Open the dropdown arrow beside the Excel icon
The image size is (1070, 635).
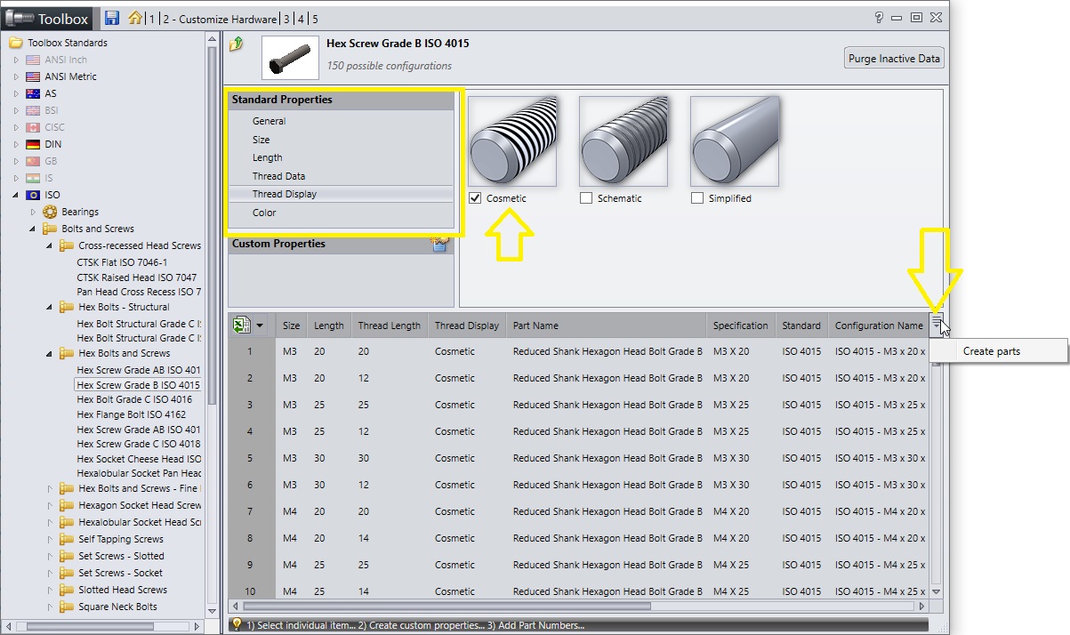(x=260, y=326)
